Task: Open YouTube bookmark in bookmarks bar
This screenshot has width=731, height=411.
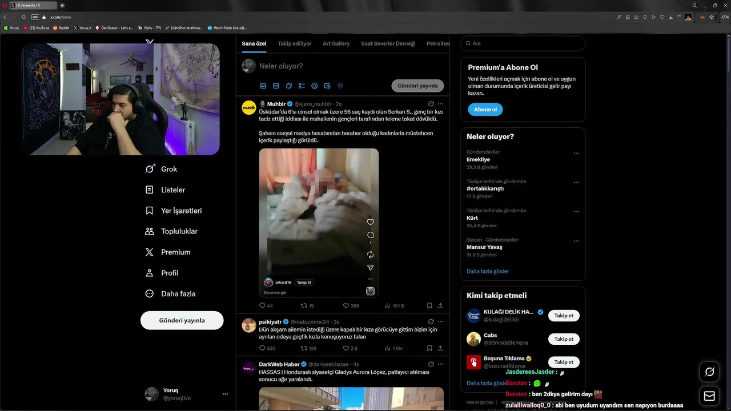Action: 36,27
